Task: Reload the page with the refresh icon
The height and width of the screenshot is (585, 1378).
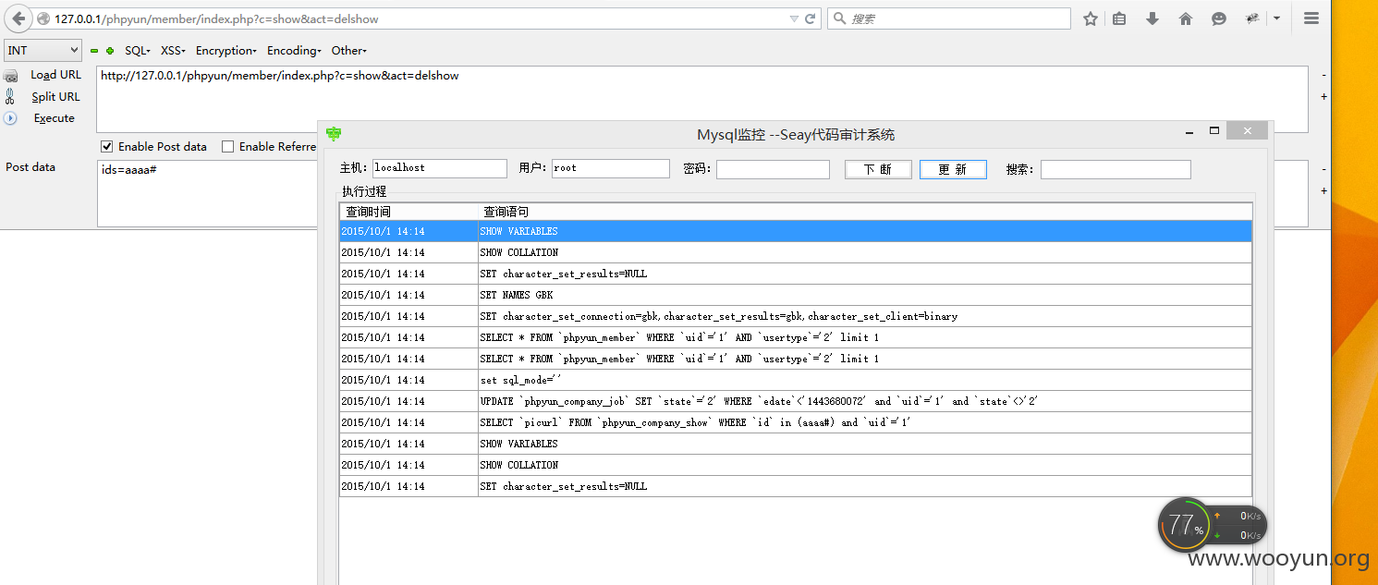Action: click(811, 18)
